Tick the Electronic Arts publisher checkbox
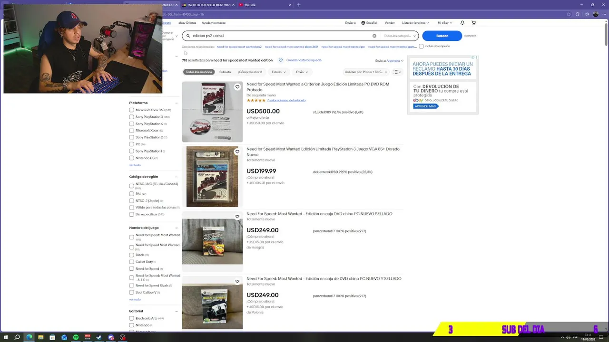Screen dimensions: 609x342 point(132,318)
